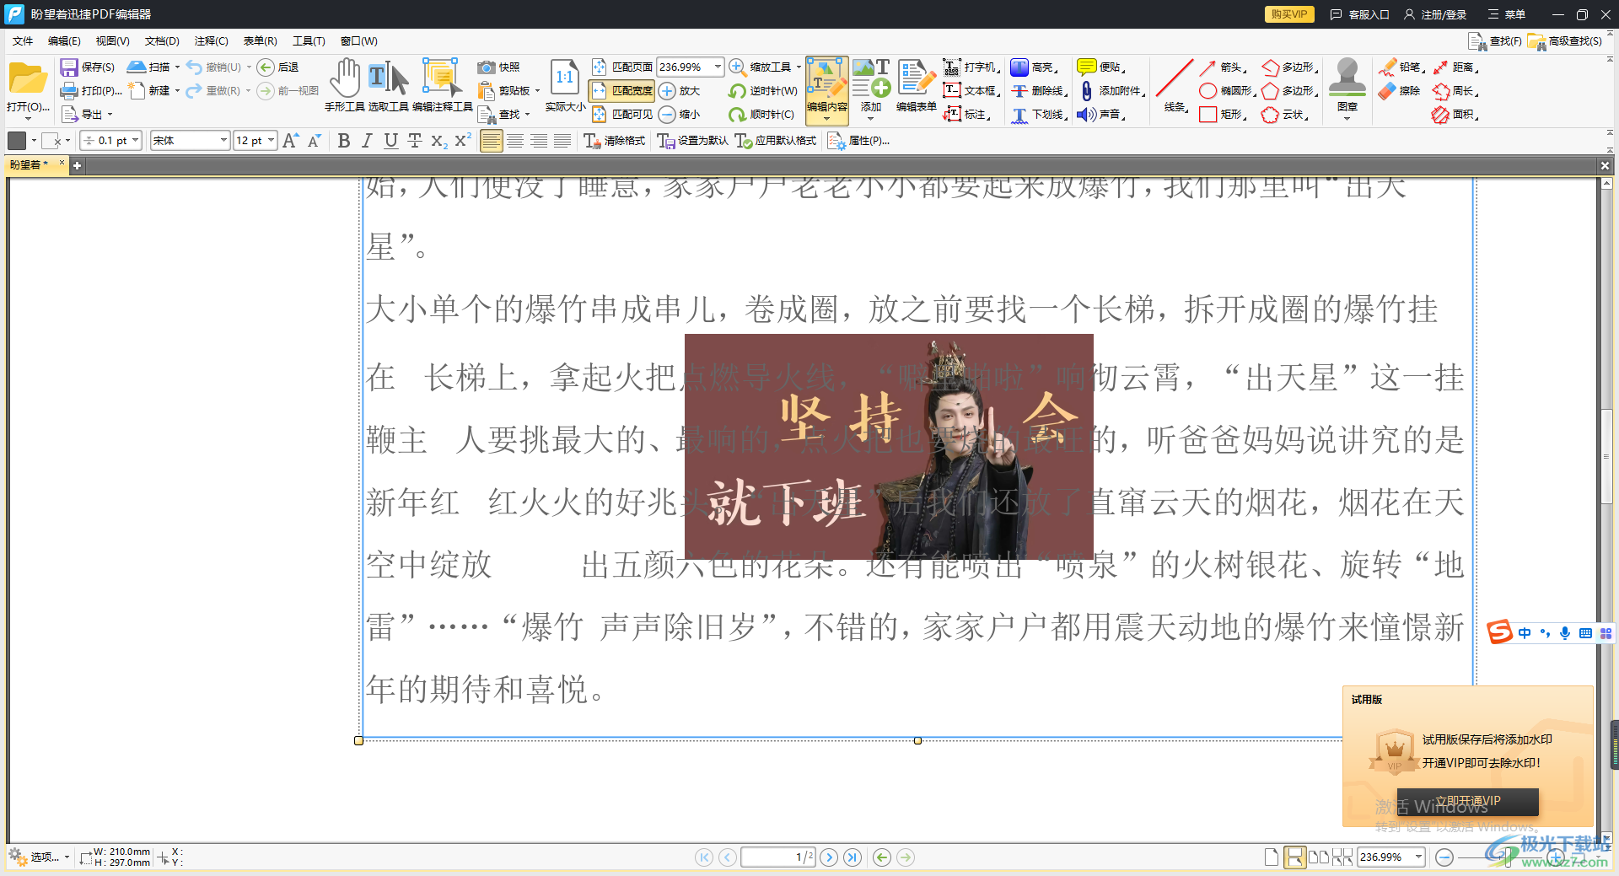Toggle Underline text formatting
The image size is (1619, 876).
[390, 141]
